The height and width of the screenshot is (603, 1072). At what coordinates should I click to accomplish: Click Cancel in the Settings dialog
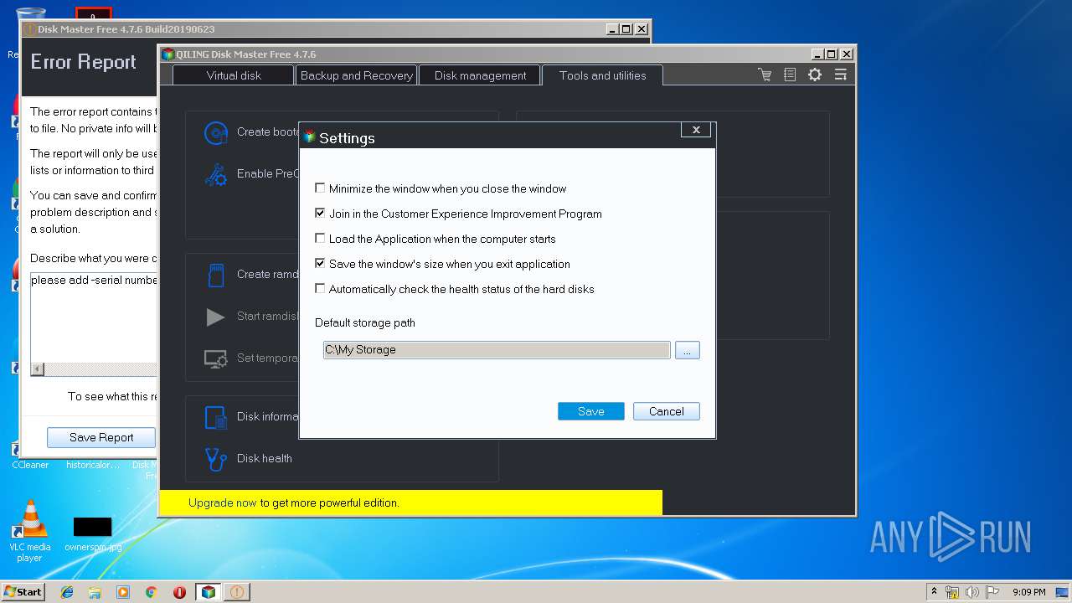(x=666, y=411)
